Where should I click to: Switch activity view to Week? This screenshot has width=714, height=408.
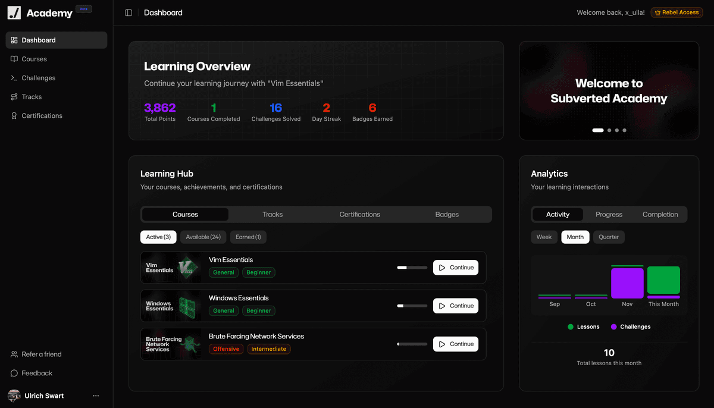pos(544,237)
